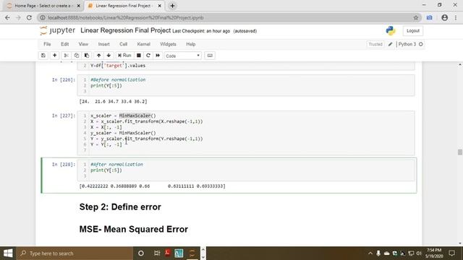Click the Logout button
This screenshot has height=260, width=463.
point(413,30)
